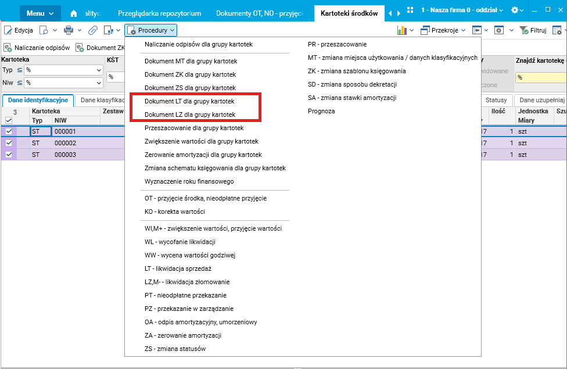Click the document footprints icon

tap(108, 30)
